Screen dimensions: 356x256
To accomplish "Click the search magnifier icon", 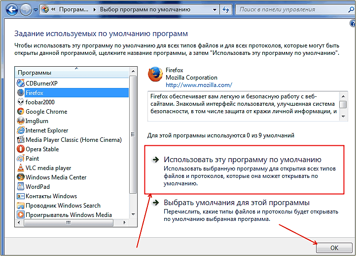I will (351, 9).
